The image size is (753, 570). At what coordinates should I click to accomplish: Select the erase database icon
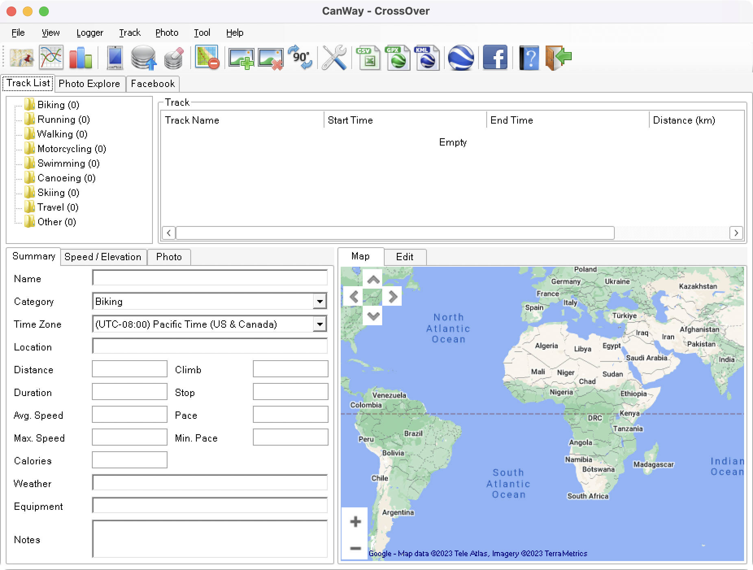[x=172, y=58]
